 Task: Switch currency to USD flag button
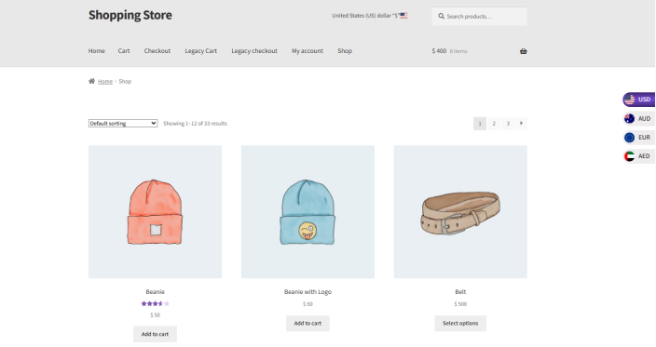click(x=638, y=100)
